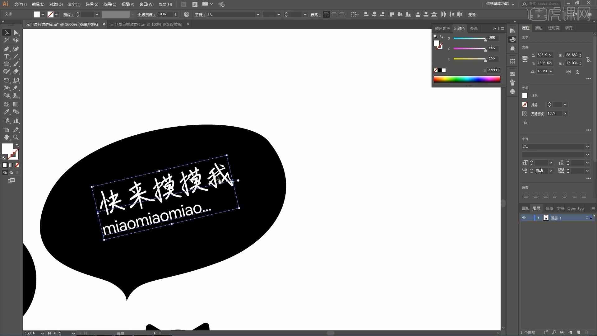This screenshot has width=597, height=336.
Task: Select the Selection tool in toolbar
Action: (x=6, y=32)
